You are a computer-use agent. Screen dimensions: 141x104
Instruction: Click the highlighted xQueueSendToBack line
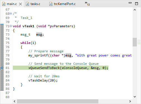[x=60, y=68]
